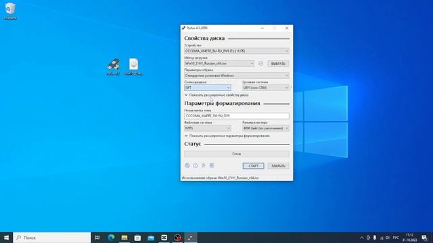Click the Статус heading
The image size is (433, 243).
pyautogui.click(x=192, y=144)
